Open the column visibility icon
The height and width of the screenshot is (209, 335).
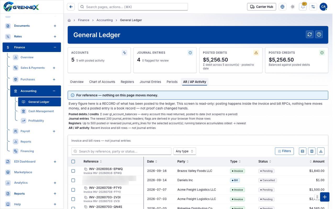[312, 151]
